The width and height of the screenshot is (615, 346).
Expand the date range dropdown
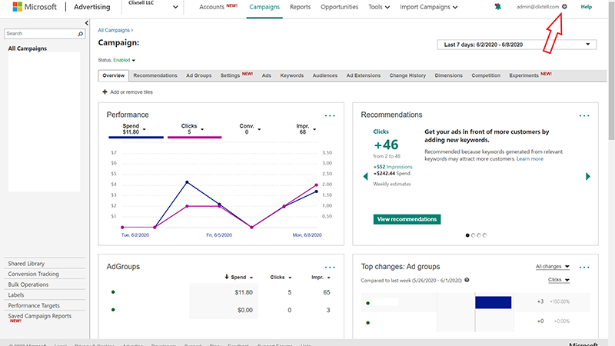point(516,45)
